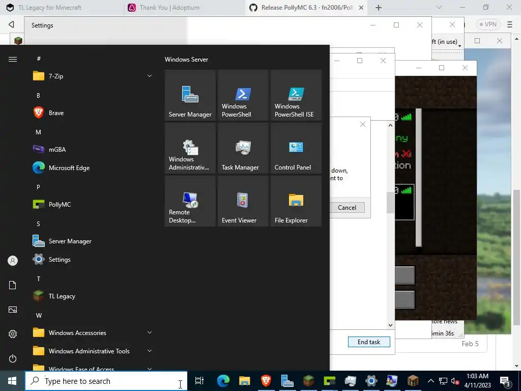Launch Brave from the app list
The image size is (521, 391).
93,113
